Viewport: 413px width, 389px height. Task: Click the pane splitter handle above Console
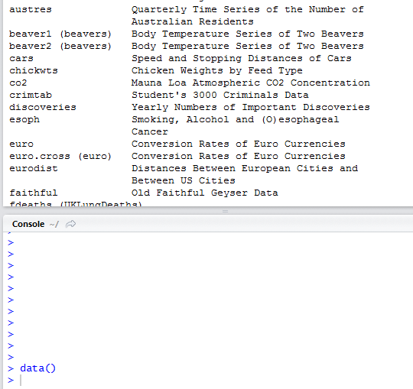[x=225, y=211]
